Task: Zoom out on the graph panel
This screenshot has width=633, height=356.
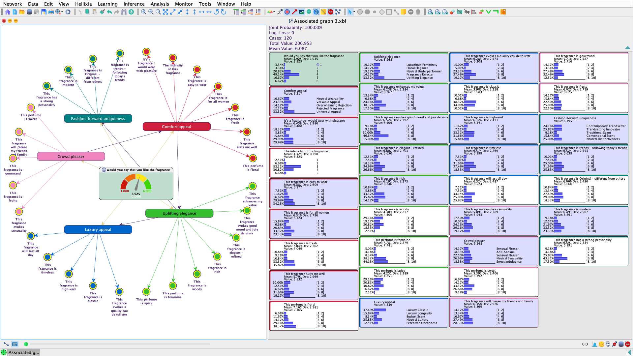Action: pyautogui.click(x=151, y=12)
